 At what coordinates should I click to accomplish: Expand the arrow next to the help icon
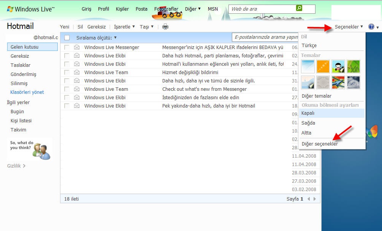pyautogui.click(x=377, y=27)
